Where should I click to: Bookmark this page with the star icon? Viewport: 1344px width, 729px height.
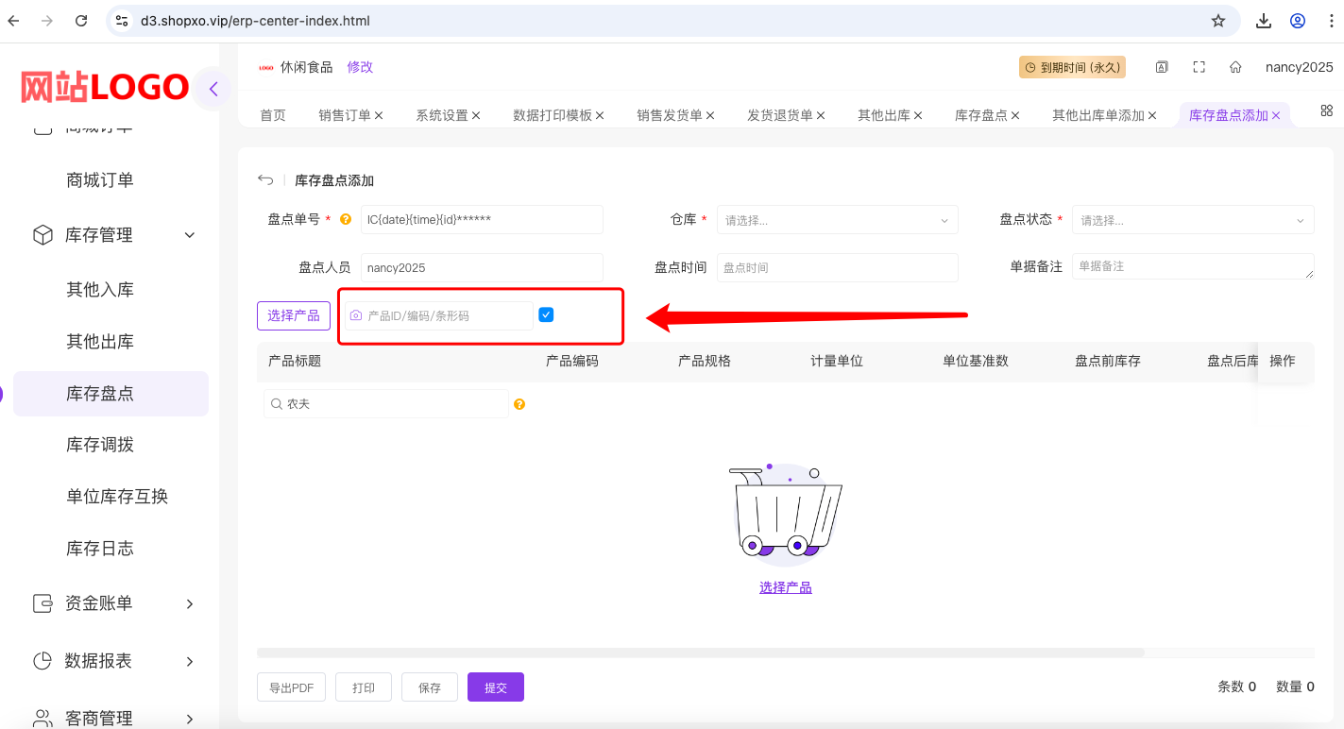1218,21
